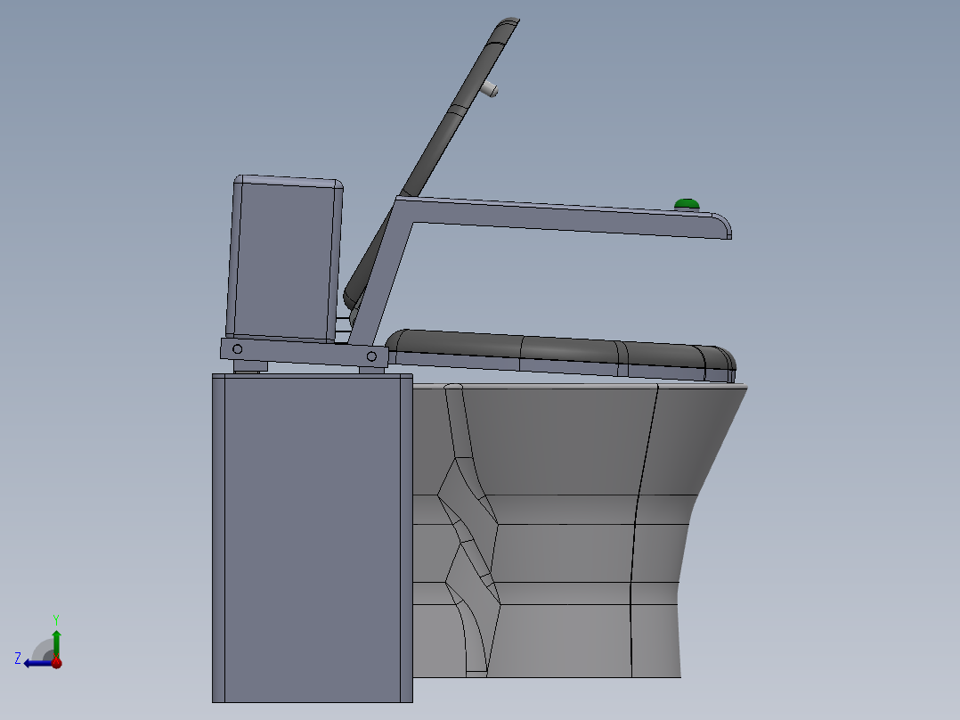Click the left bolt hole on the hinge bracket
Viewport: 960px width, 720px height.
238,348
